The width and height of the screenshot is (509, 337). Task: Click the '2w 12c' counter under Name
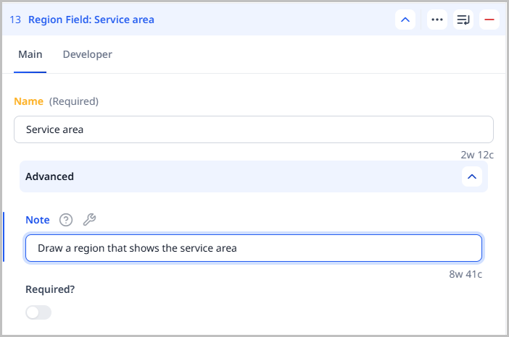476,155
